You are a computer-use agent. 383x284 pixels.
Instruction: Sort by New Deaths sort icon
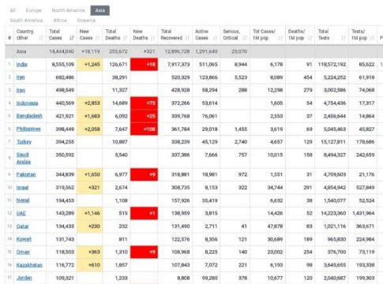pos(152,38)
